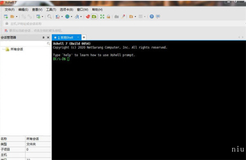246x160 pixels.
Task: Click the chat bubble feedback icon
Action: (158, 16)
